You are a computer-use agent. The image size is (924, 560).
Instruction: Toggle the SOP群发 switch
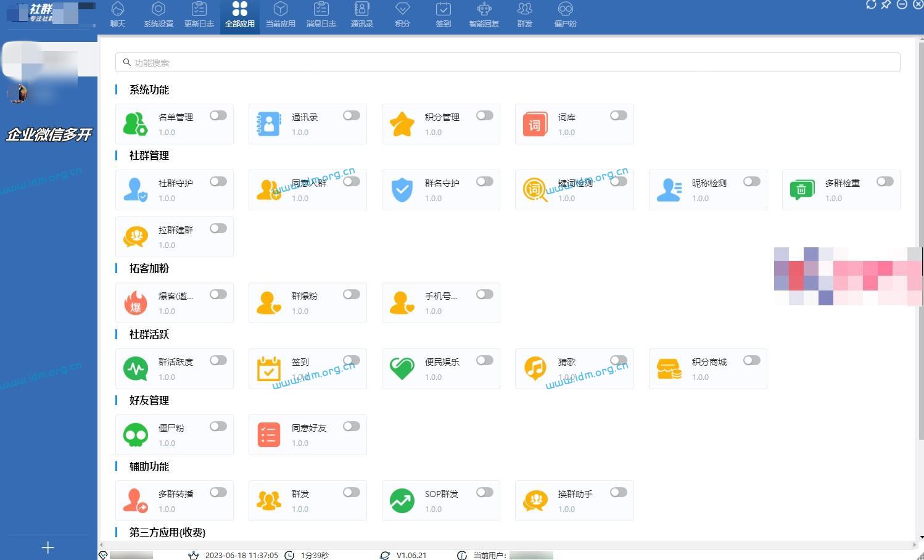(485, 492)
